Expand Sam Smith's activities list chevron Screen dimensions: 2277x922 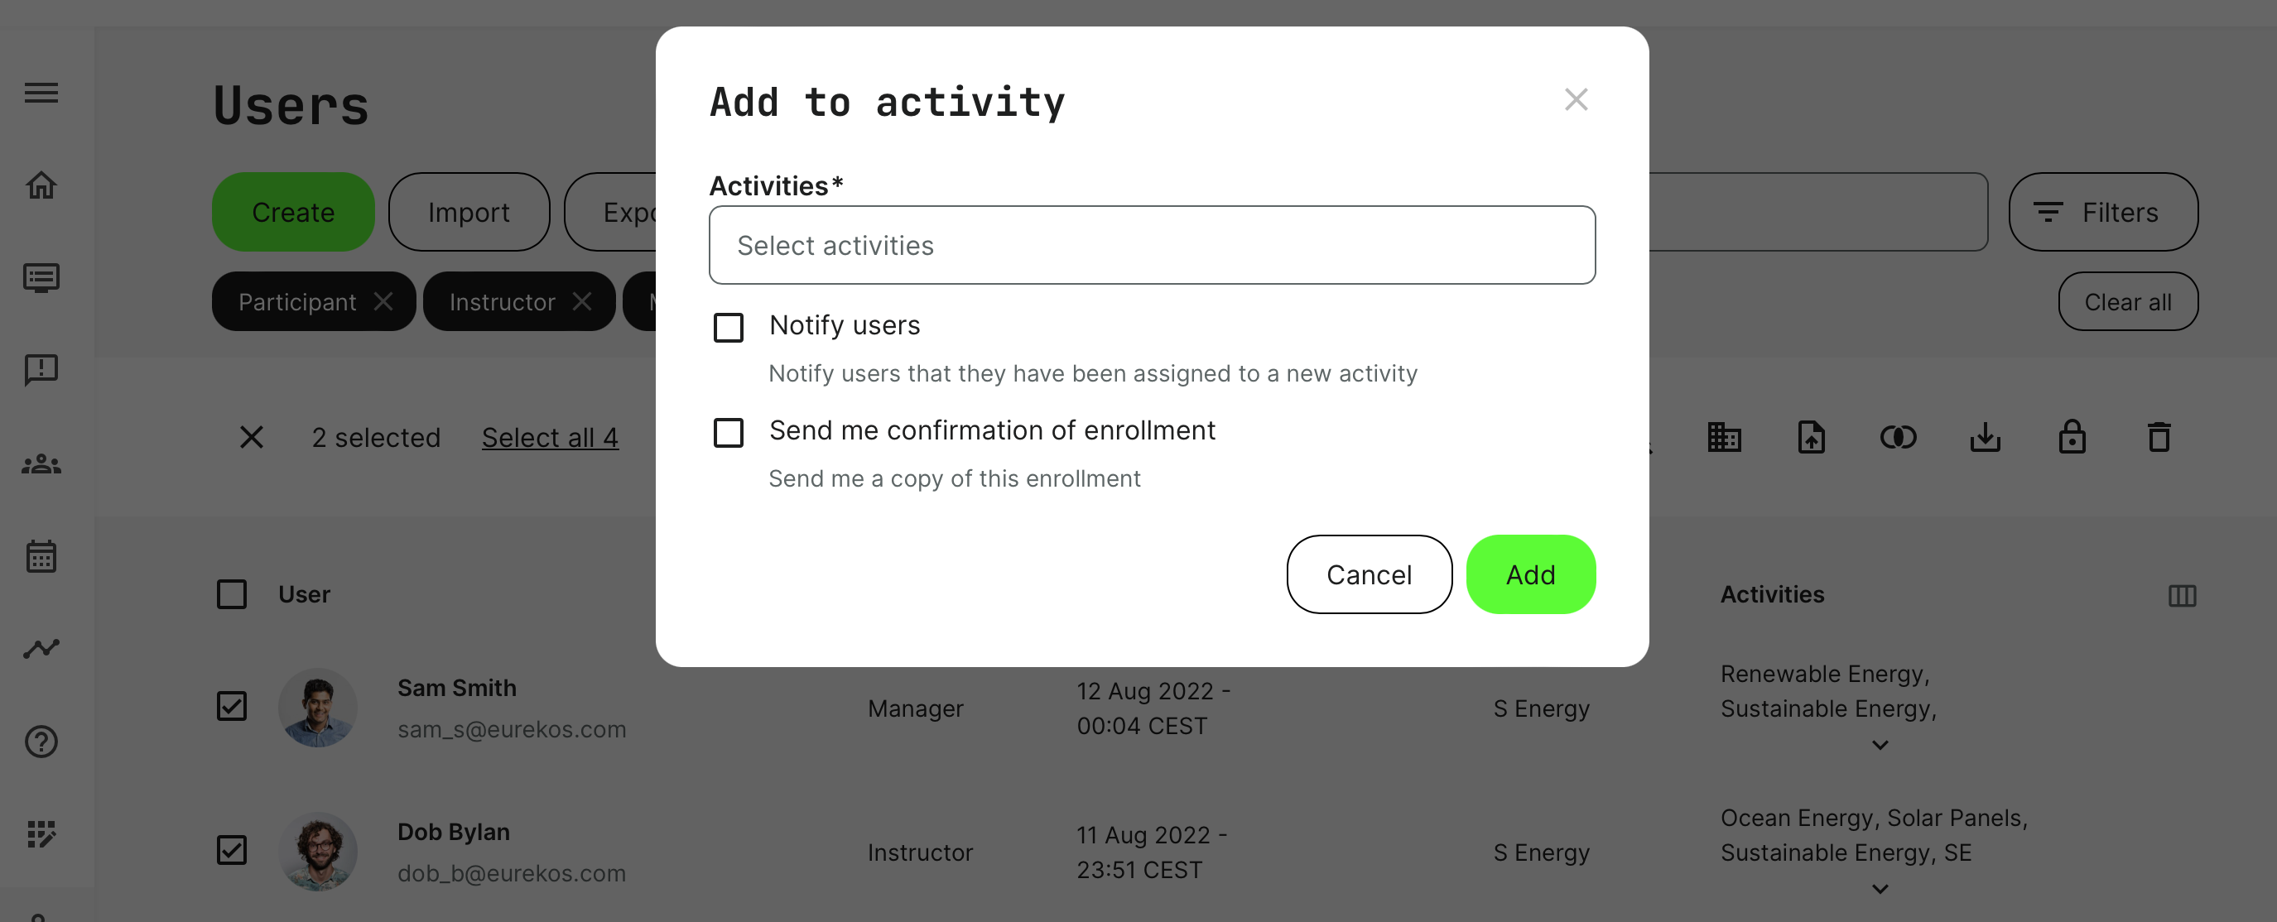point(1880,746)
